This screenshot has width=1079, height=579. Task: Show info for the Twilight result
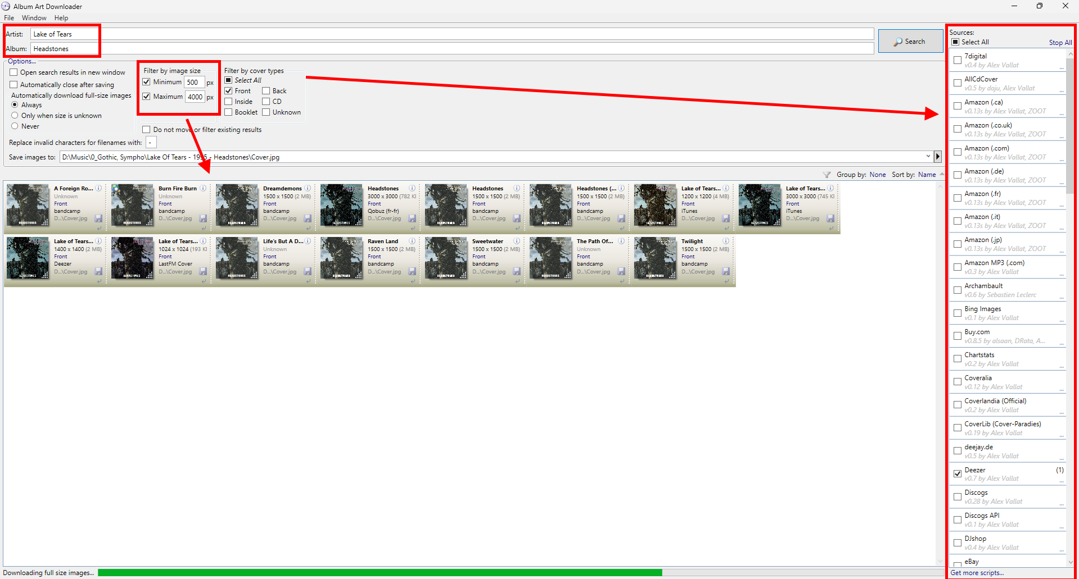726,241
